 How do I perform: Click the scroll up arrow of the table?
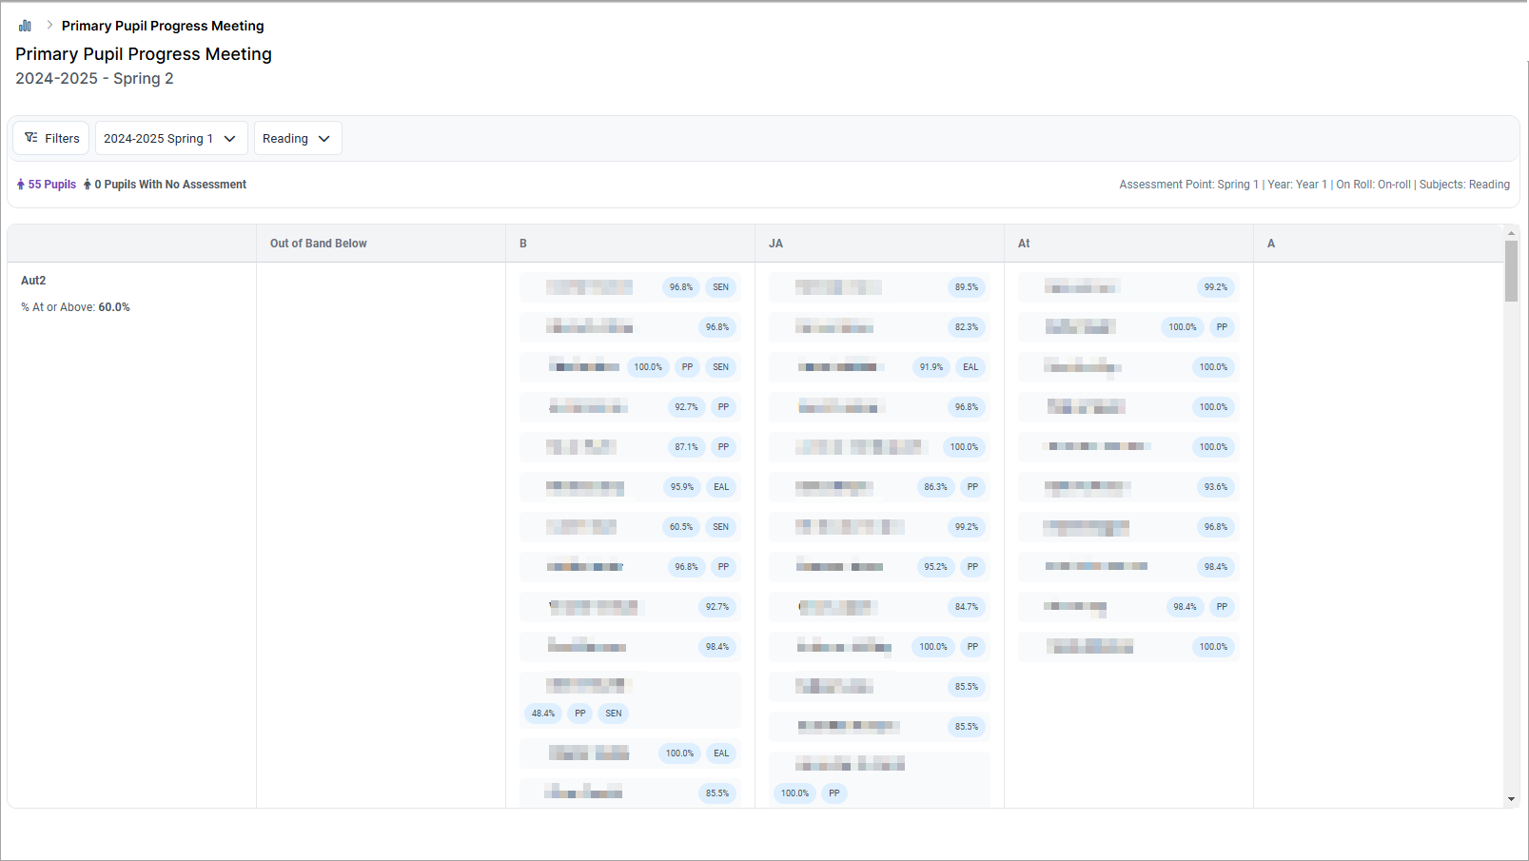(x=1511, y=233)
